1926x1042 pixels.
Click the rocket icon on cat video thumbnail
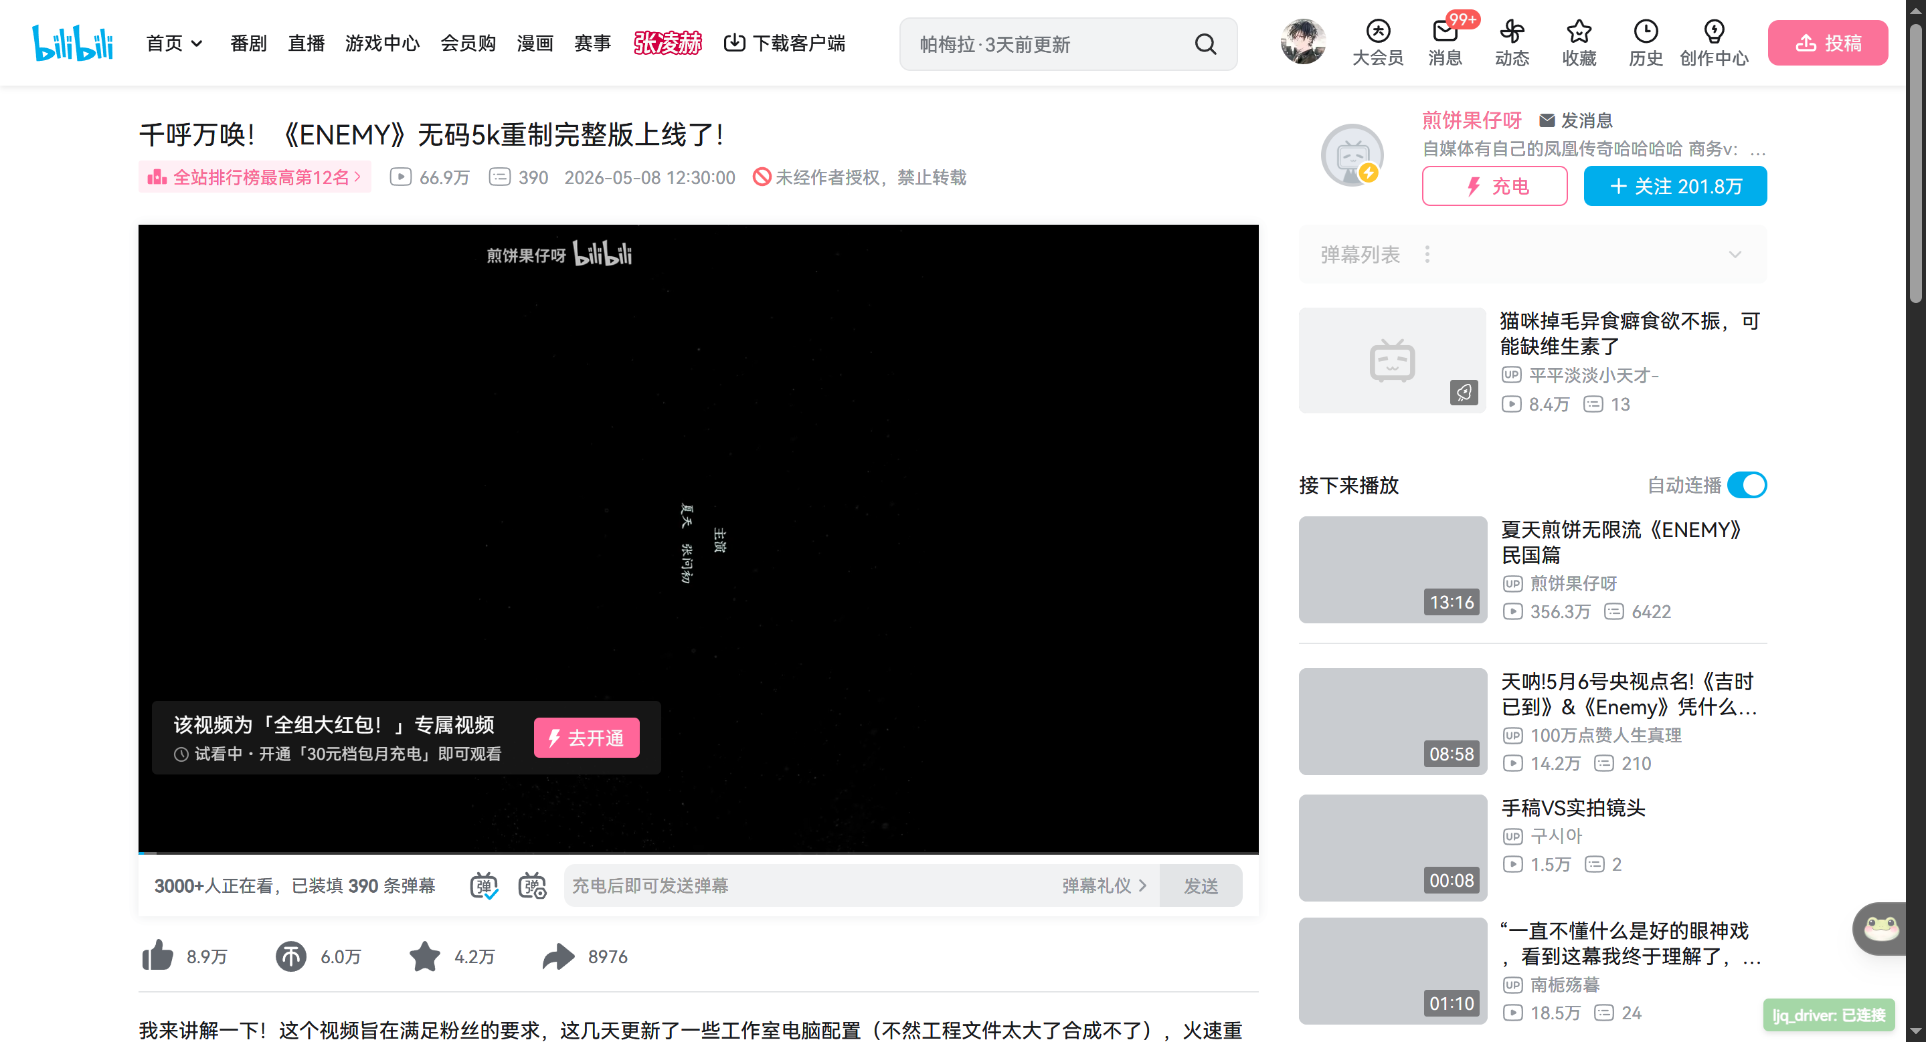(x=1463, y=391)
